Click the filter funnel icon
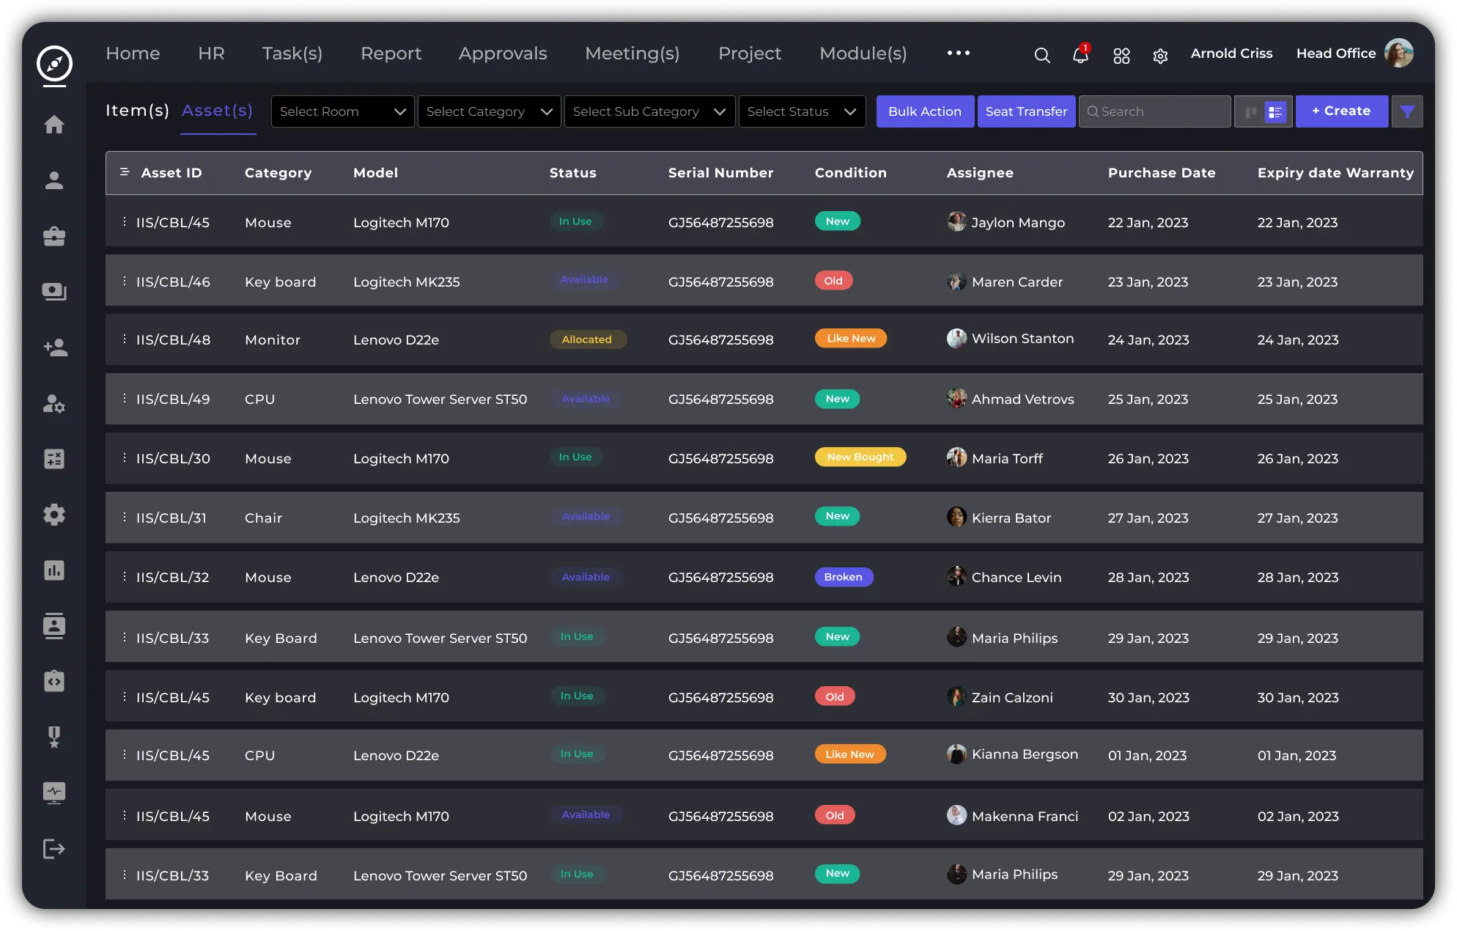The height and width of the screenshot is (931, 1457). (x=1406, y=111)
